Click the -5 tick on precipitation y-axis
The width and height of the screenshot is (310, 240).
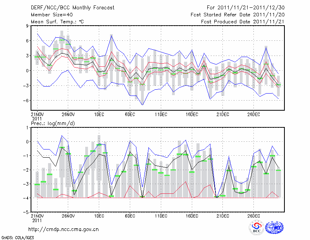tap(26, 212)
